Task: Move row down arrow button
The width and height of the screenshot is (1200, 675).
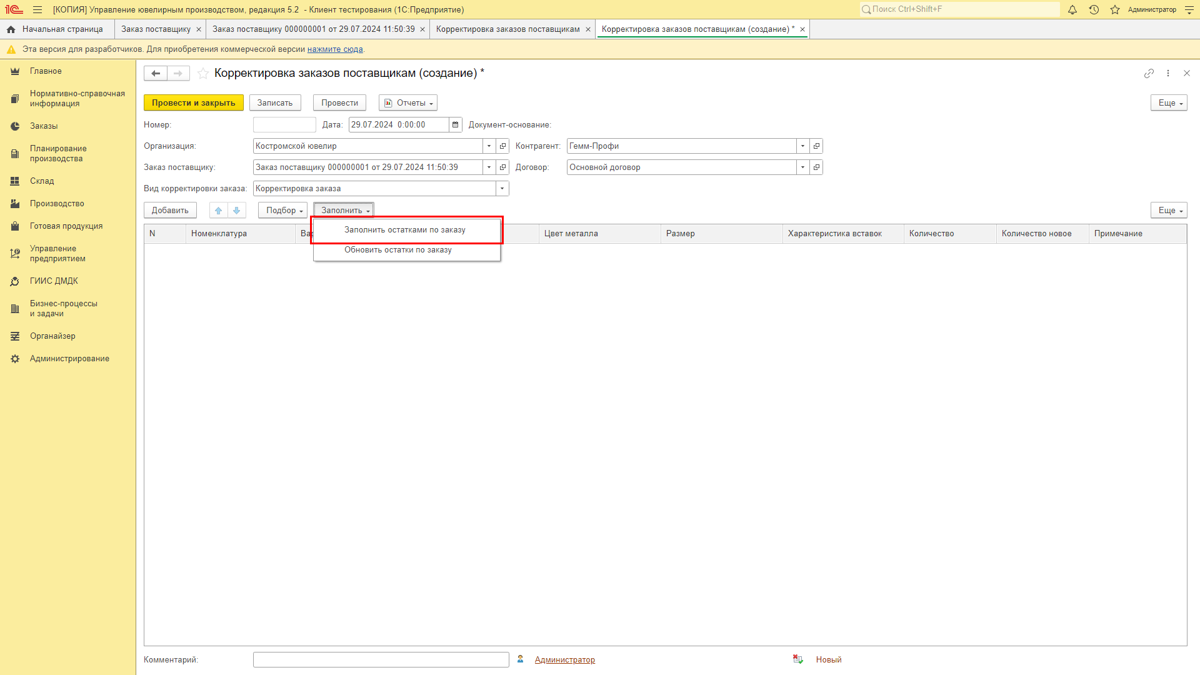Action: coord(237,211)
